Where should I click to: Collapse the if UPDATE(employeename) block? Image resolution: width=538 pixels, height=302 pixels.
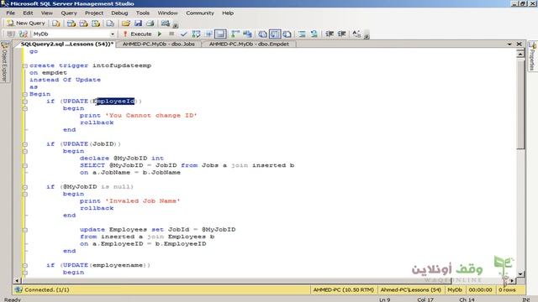click(25, 265)
